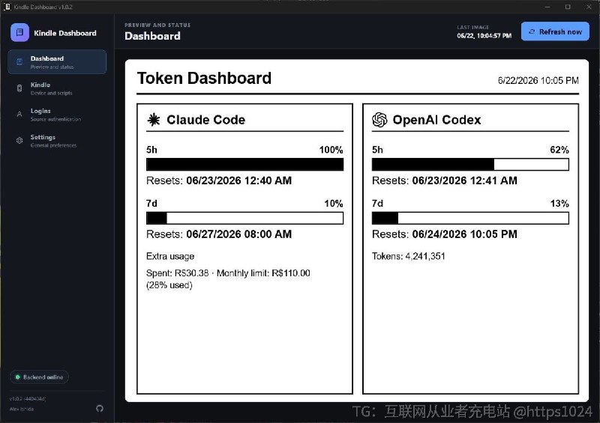Screen dimensions: 600x423
Task: Click Resets 06/23/2026 12:41 AM text
Action: point(445,180)
